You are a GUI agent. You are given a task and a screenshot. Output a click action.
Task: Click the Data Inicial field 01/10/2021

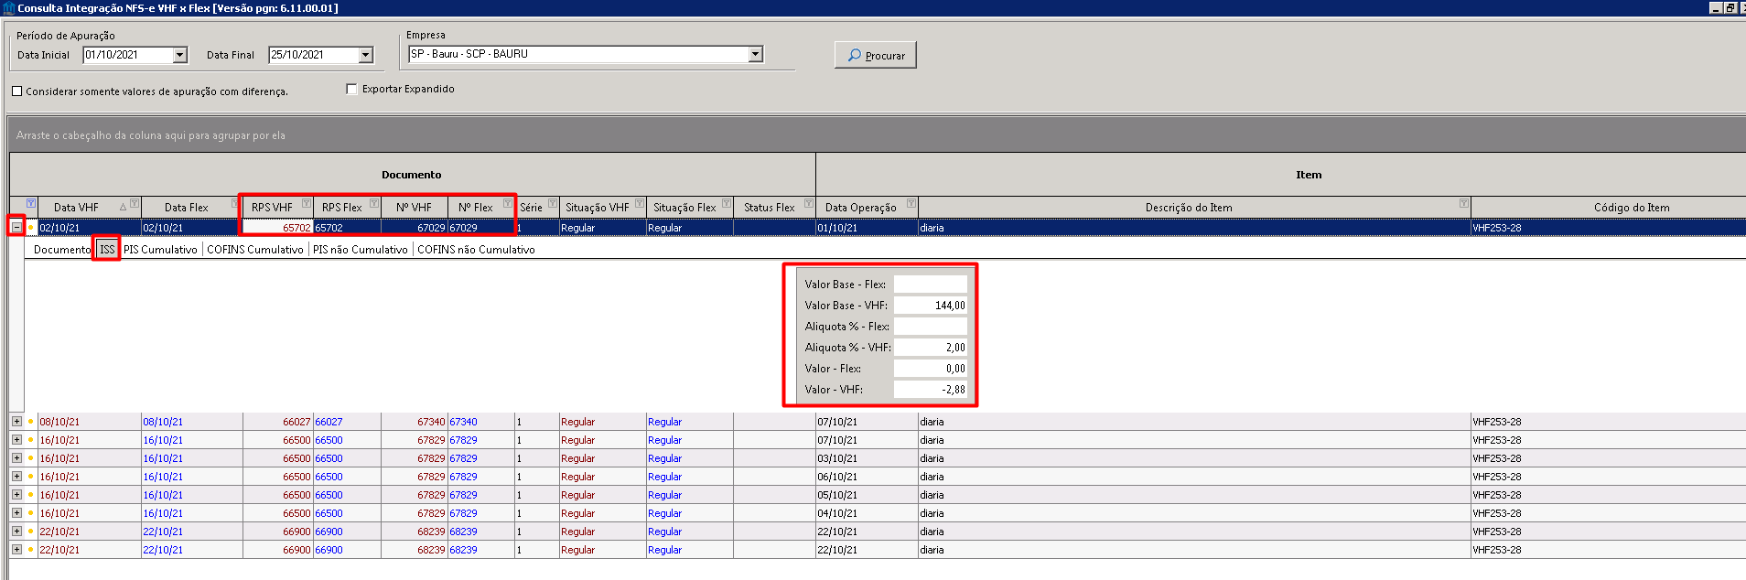127,55
